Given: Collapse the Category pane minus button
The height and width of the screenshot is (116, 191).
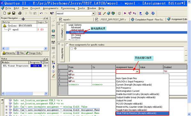Looking at the screenshot, I should tap(62, 25).
